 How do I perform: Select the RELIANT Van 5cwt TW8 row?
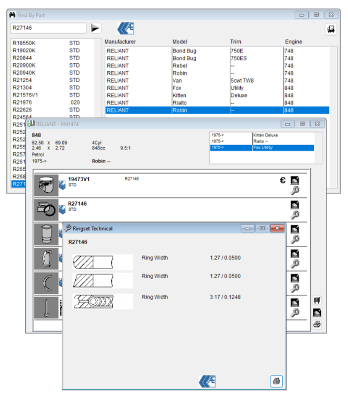click(217, 81)
